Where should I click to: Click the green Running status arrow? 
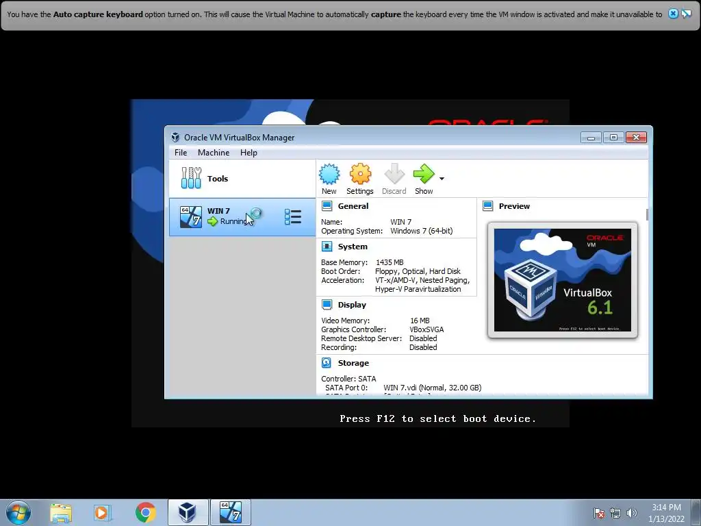point(213,221)
